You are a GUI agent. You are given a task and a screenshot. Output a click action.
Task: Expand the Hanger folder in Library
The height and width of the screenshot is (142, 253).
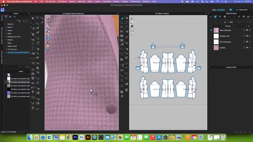6,30
